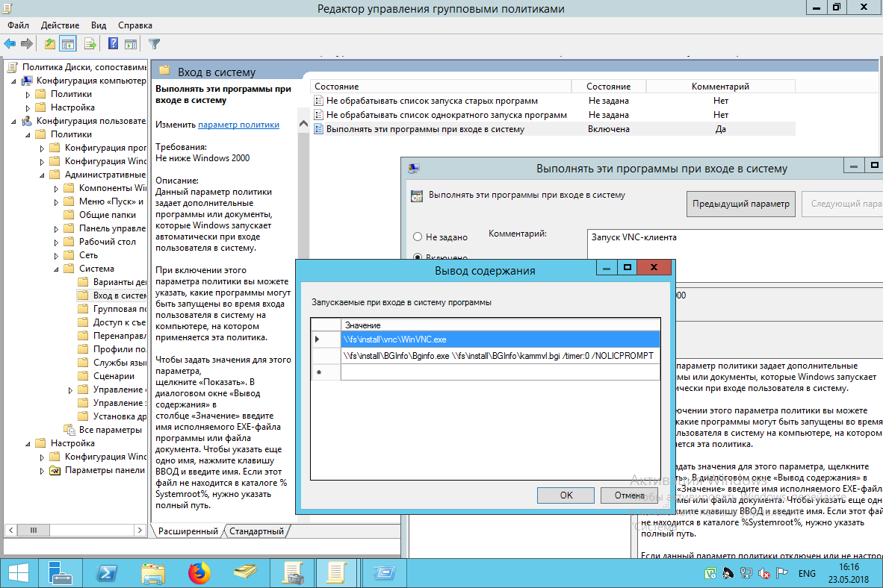This screenshot has width=883, height=588.
Task: Click the volume tray icon
Action: (764, 573)
